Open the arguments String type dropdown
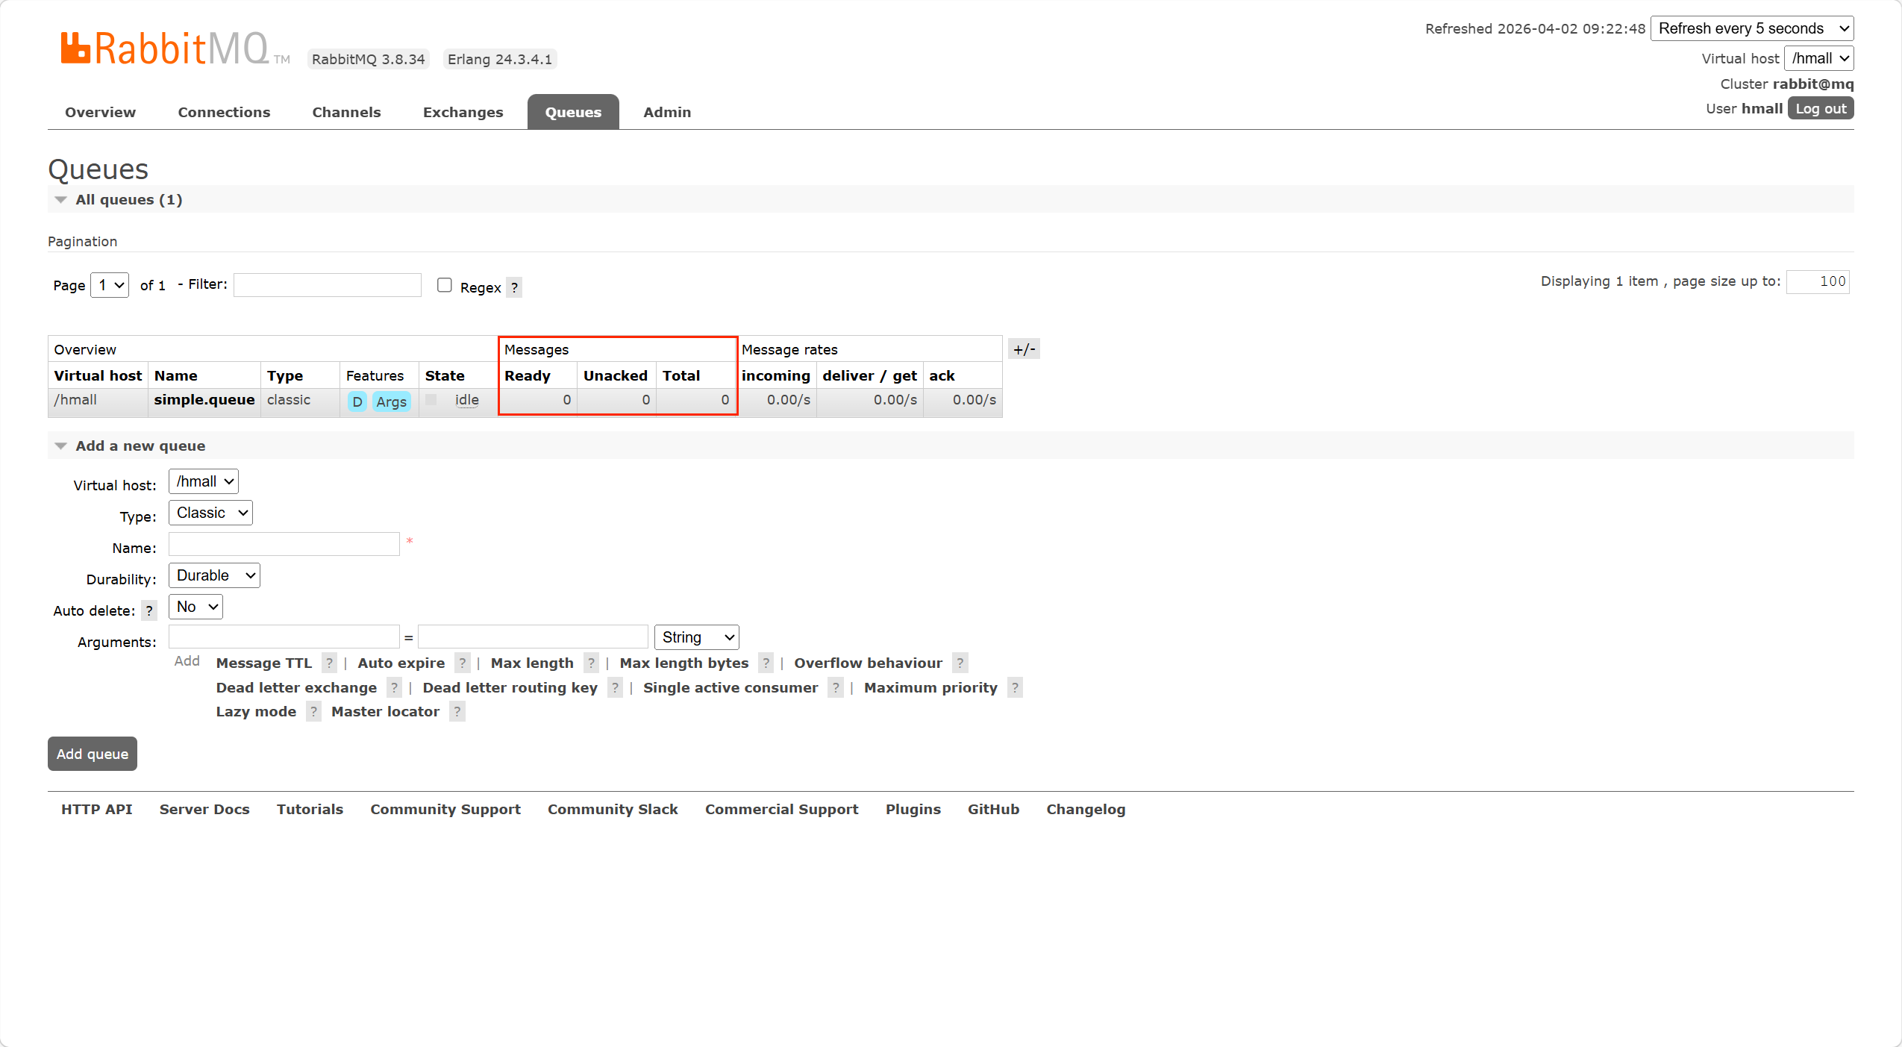Viewport: 1902px width, 1047px height. coord(695,637)
